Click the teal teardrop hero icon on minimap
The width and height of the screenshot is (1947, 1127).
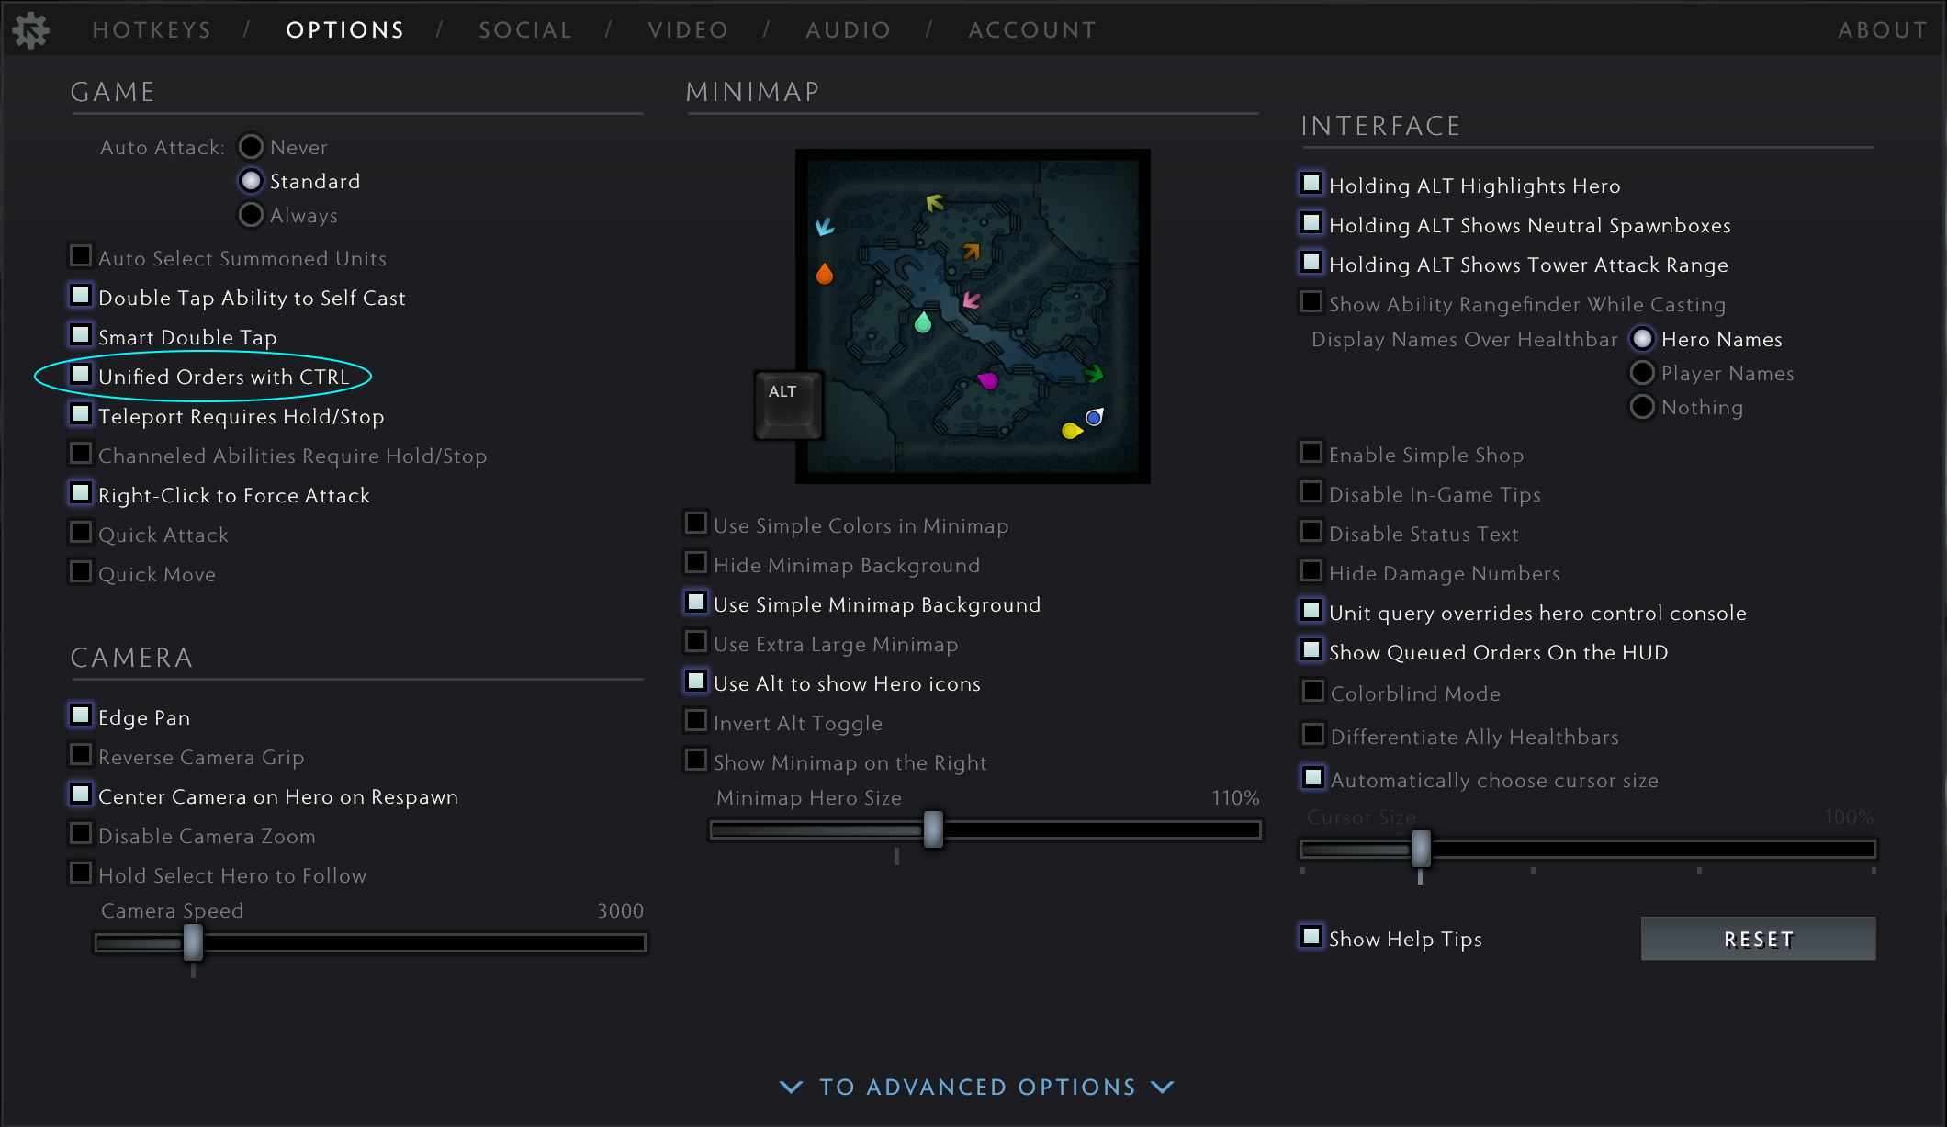[923, 322]
